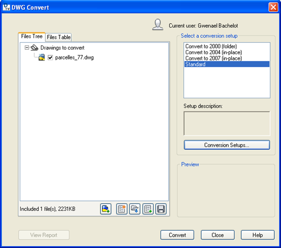Select the parcelles_77.dwg file name
Viewport: 281px width, 248px height.
point(75,57)
